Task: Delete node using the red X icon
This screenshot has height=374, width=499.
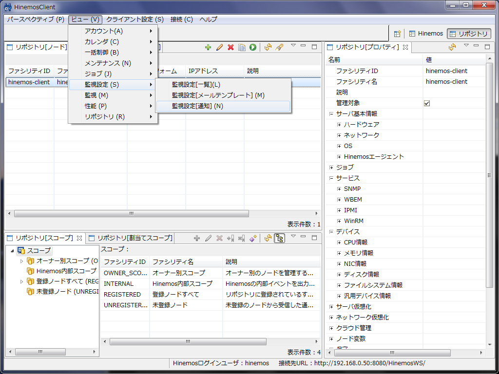Action: coord(230,47)
